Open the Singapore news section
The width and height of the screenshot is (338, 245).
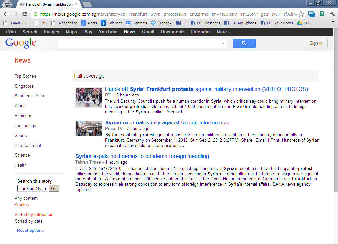coord(24,86)
